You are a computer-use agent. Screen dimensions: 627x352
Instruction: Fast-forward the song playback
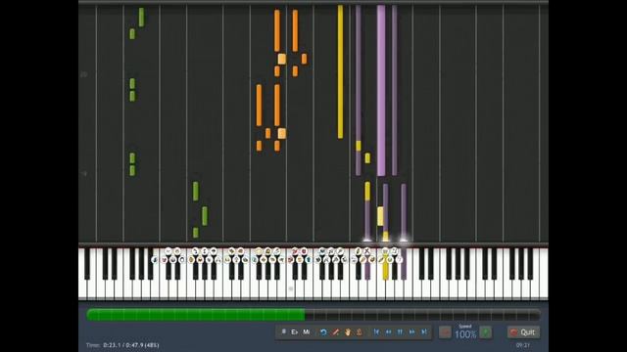[412, 332]
